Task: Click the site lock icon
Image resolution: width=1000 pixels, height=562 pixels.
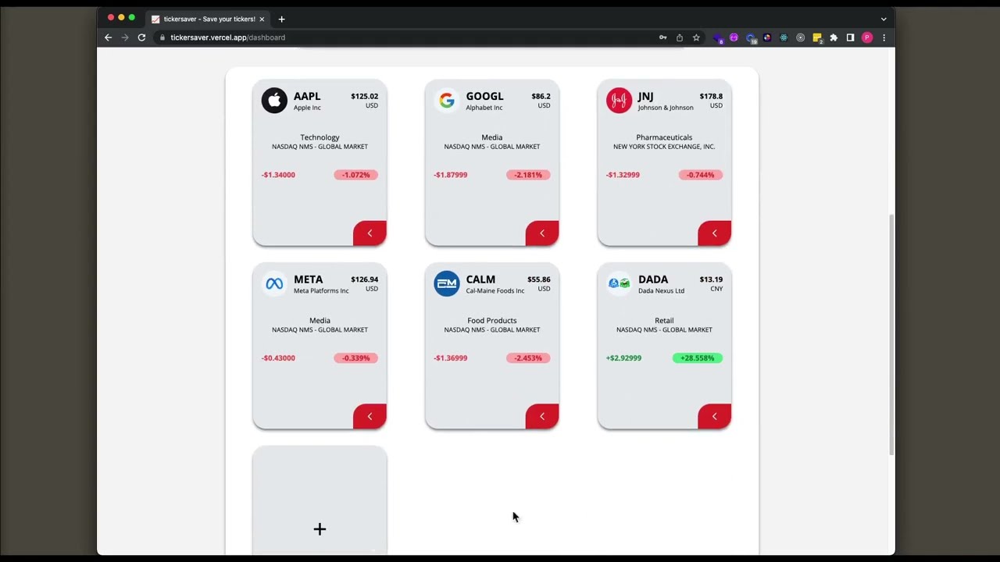Action: pos(162,37)
